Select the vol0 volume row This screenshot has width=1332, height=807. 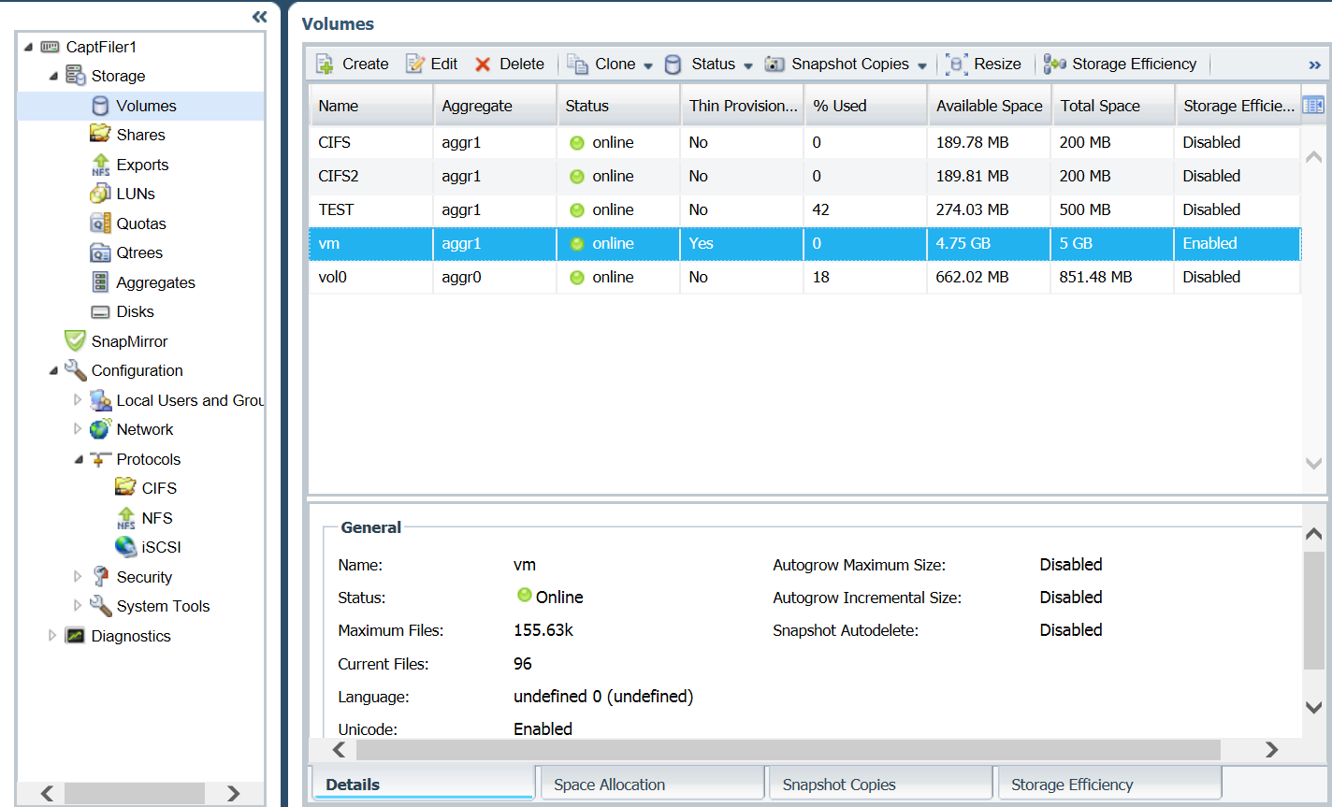click(x=804, y=277)
